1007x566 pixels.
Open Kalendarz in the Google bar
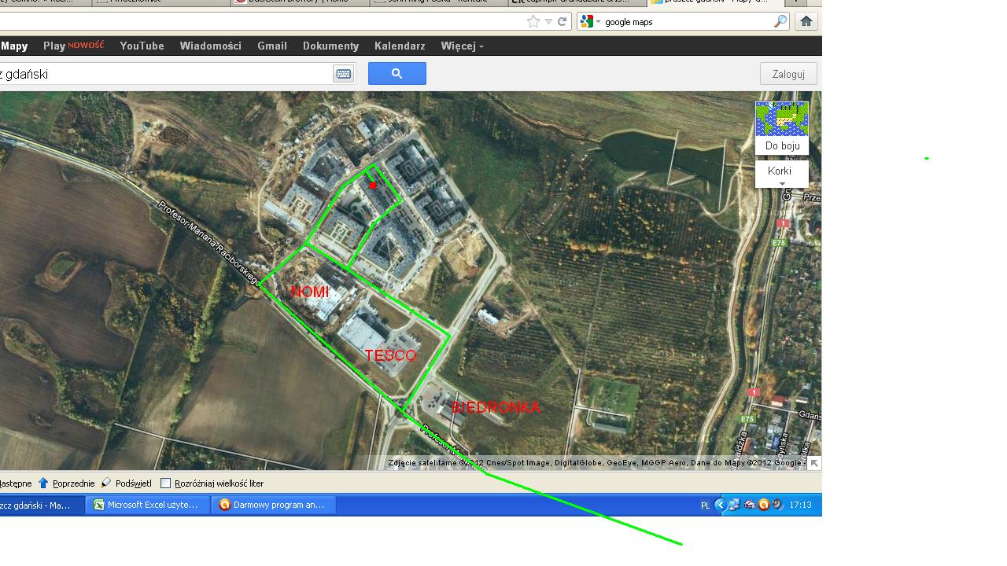tap(400, 46)
